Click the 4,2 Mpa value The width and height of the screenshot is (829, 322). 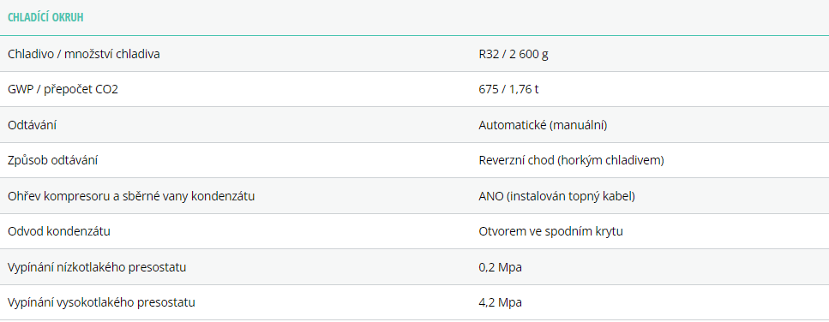click(x=500, y=303)
